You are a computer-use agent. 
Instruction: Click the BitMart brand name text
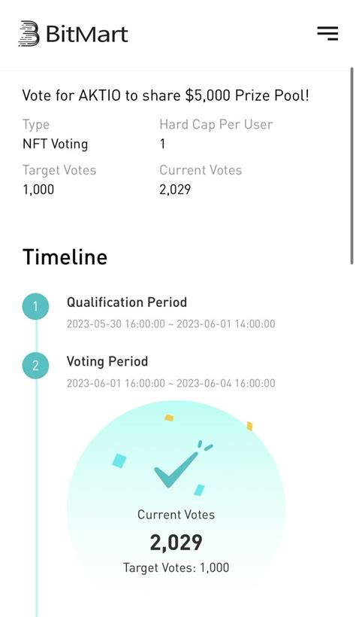(87, 34)
